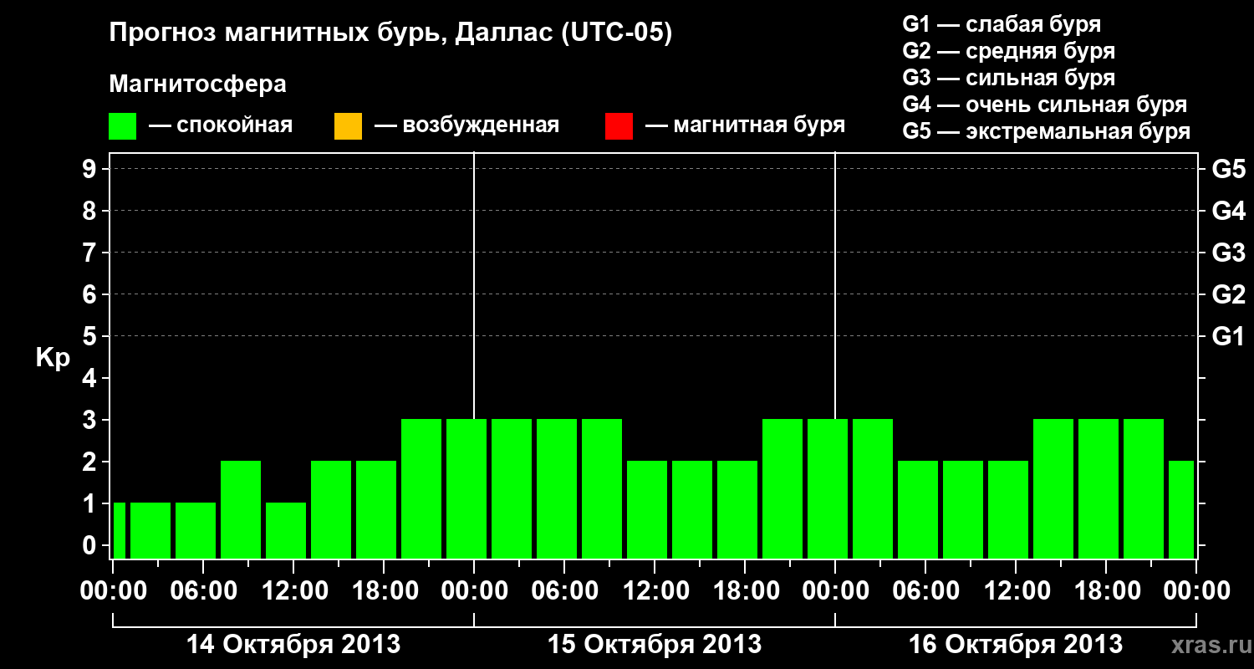Click the 'G2 — средняя буря' legend line

1009,51
